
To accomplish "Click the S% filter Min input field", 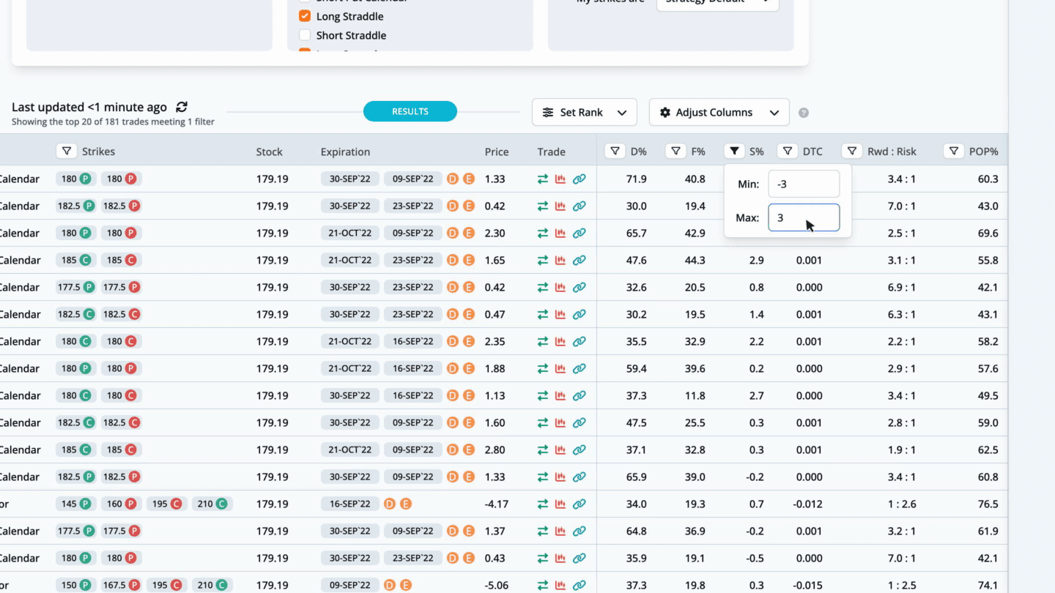I will pos(804,184).
